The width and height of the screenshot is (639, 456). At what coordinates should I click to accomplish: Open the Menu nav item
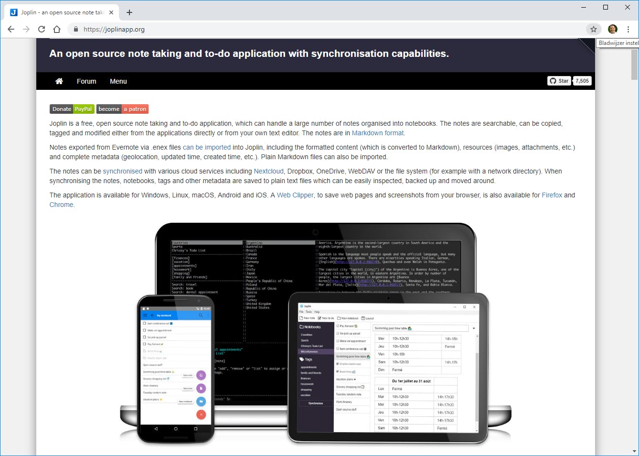118,81
